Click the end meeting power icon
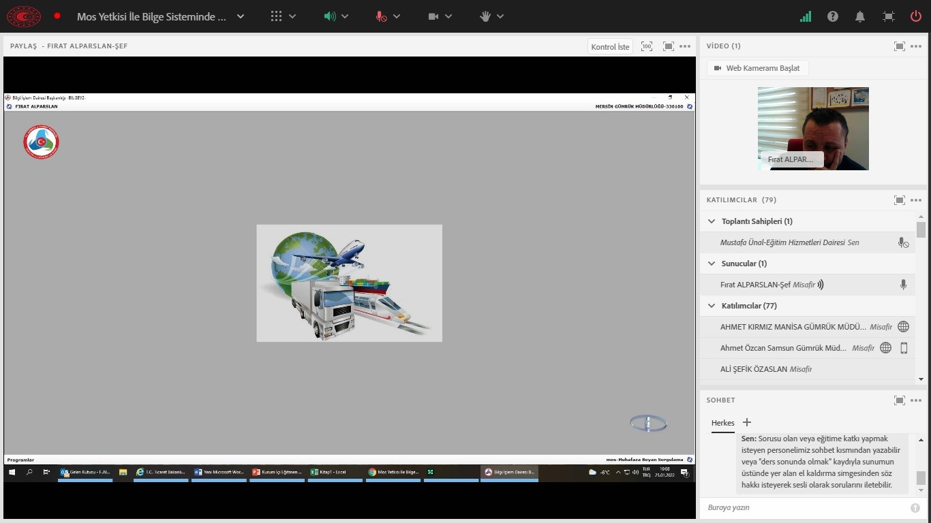 coord(916,16)
